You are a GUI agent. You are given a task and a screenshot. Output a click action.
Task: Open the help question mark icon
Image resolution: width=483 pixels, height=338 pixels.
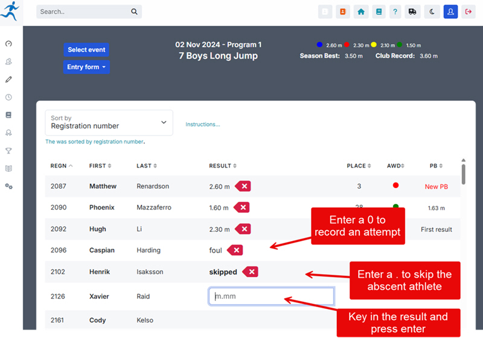pyautogui.click(x=395, y=11)
